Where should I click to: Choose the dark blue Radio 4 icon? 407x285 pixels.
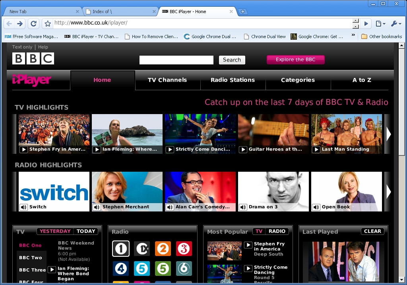121,268
